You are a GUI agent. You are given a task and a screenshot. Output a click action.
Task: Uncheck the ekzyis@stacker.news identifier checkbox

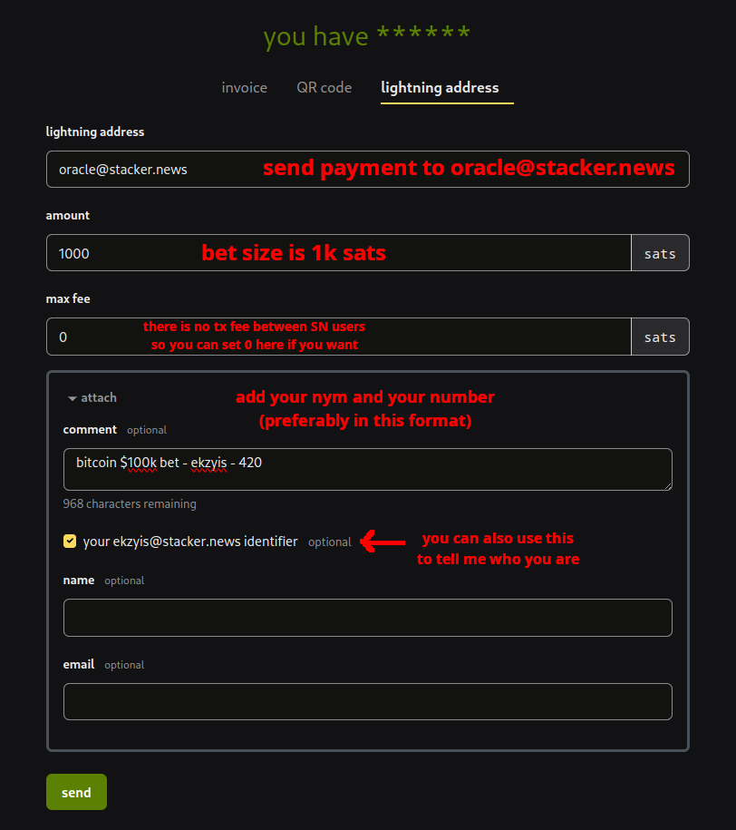coord(70,542)
